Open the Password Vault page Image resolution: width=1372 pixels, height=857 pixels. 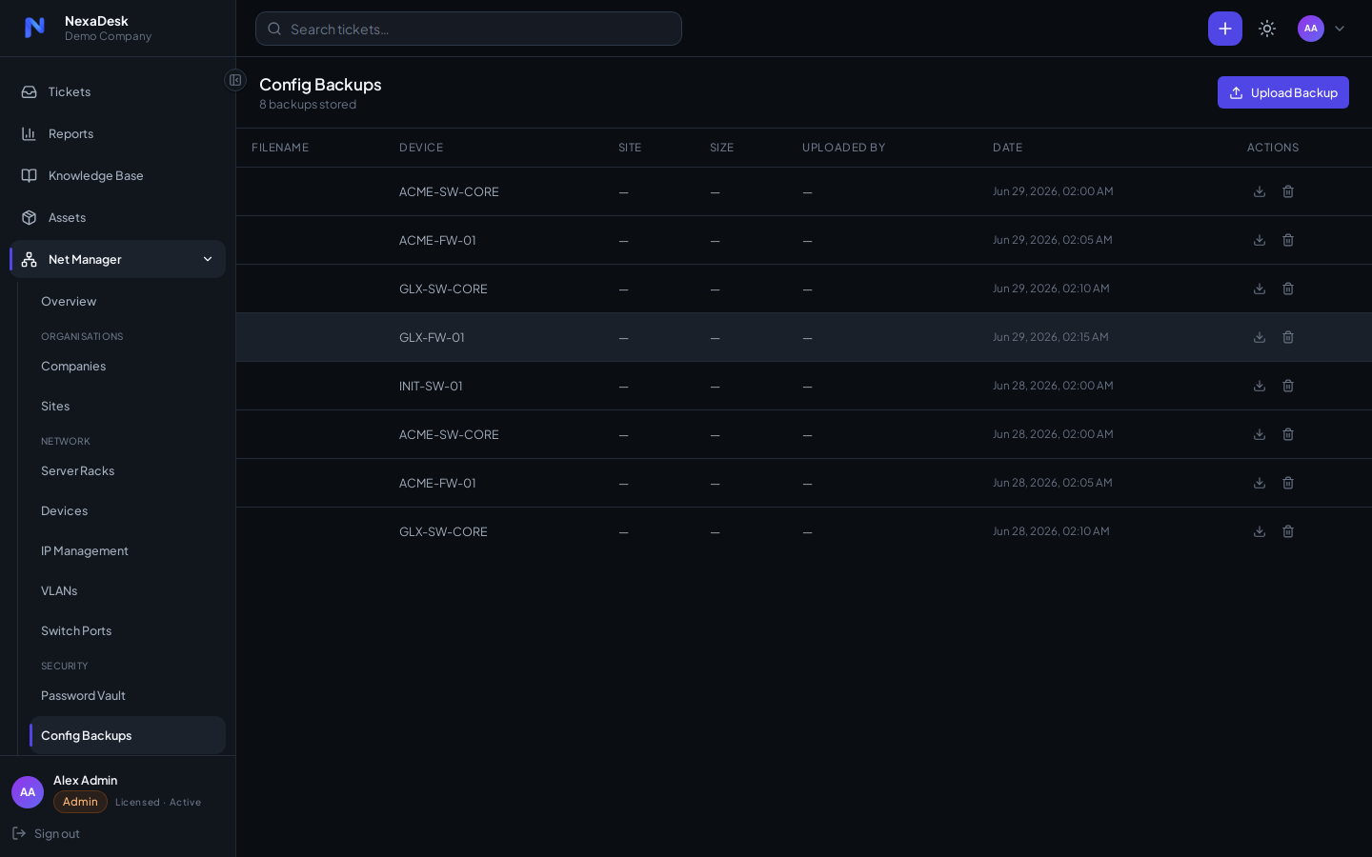[x=128, y=695]
